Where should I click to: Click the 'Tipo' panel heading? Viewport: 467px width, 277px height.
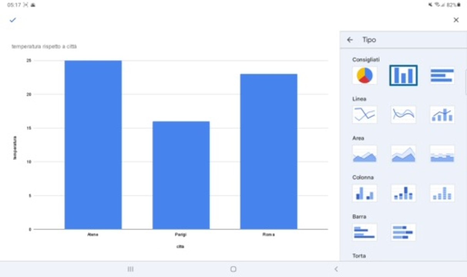coord(369,40)
